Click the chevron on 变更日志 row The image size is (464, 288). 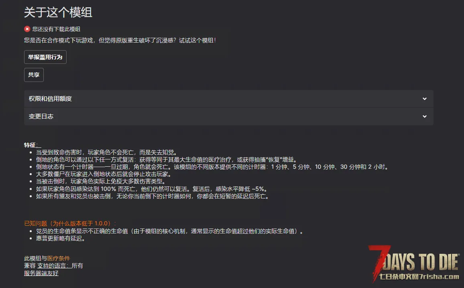[x=424, y=116]
